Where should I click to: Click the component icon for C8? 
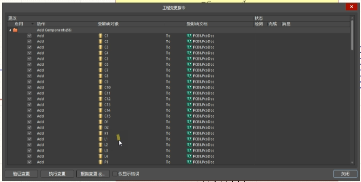(100, 76)
